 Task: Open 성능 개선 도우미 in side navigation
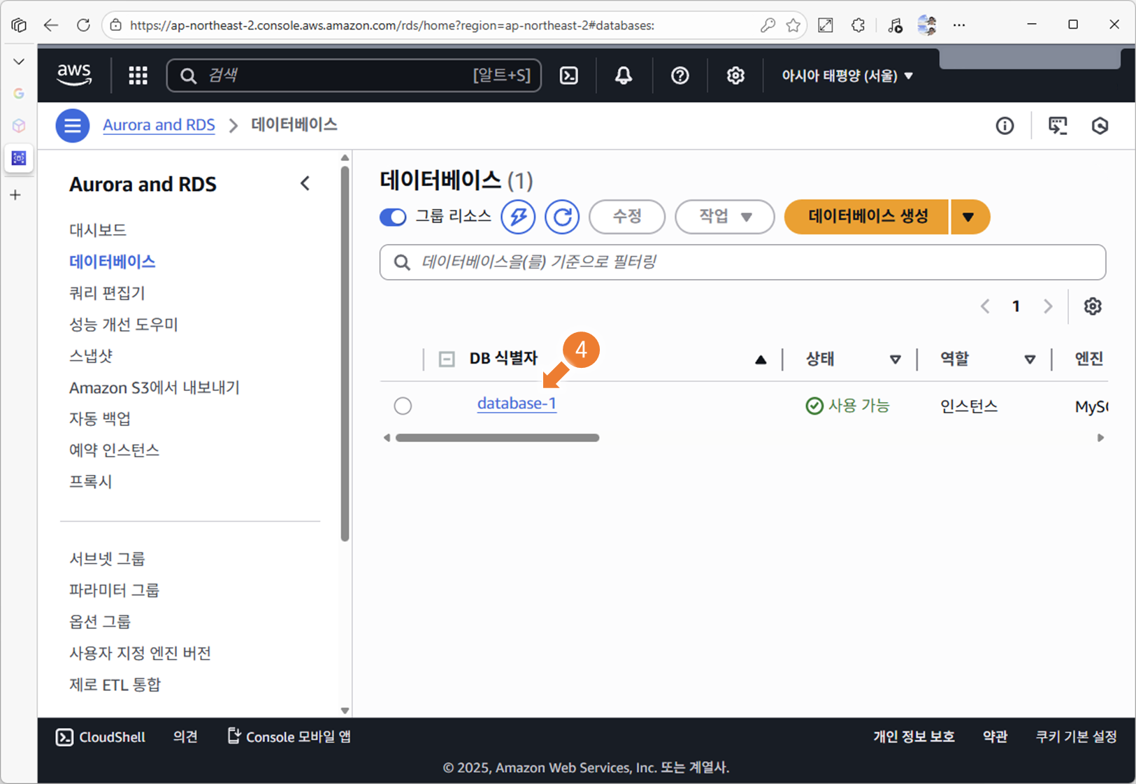click(124, 325)
